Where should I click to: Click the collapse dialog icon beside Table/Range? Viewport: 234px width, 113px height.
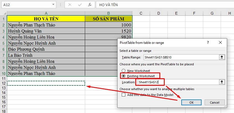tap(222, 57)
